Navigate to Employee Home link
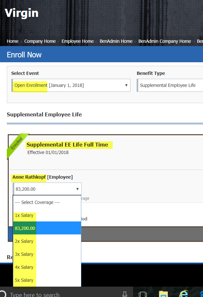The height and width of the screenshot is (297, 203). (x=77, y=41)
